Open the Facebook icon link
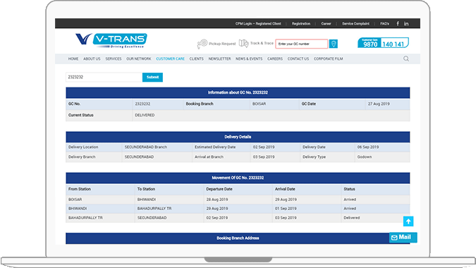476x268 pixels. tap(398, 23)
